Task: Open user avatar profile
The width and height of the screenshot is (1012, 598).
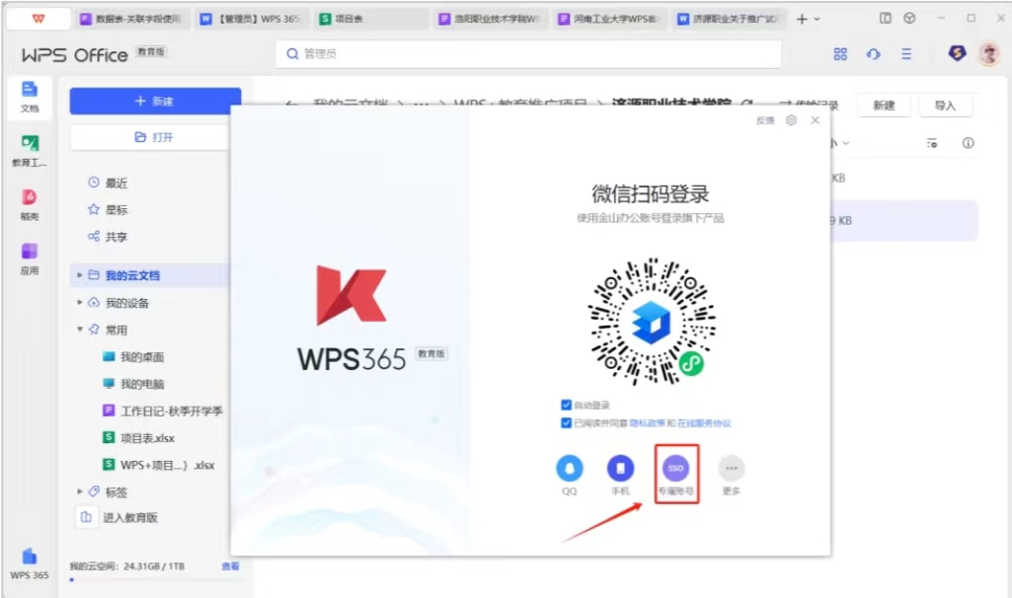Action: [989, 53]
